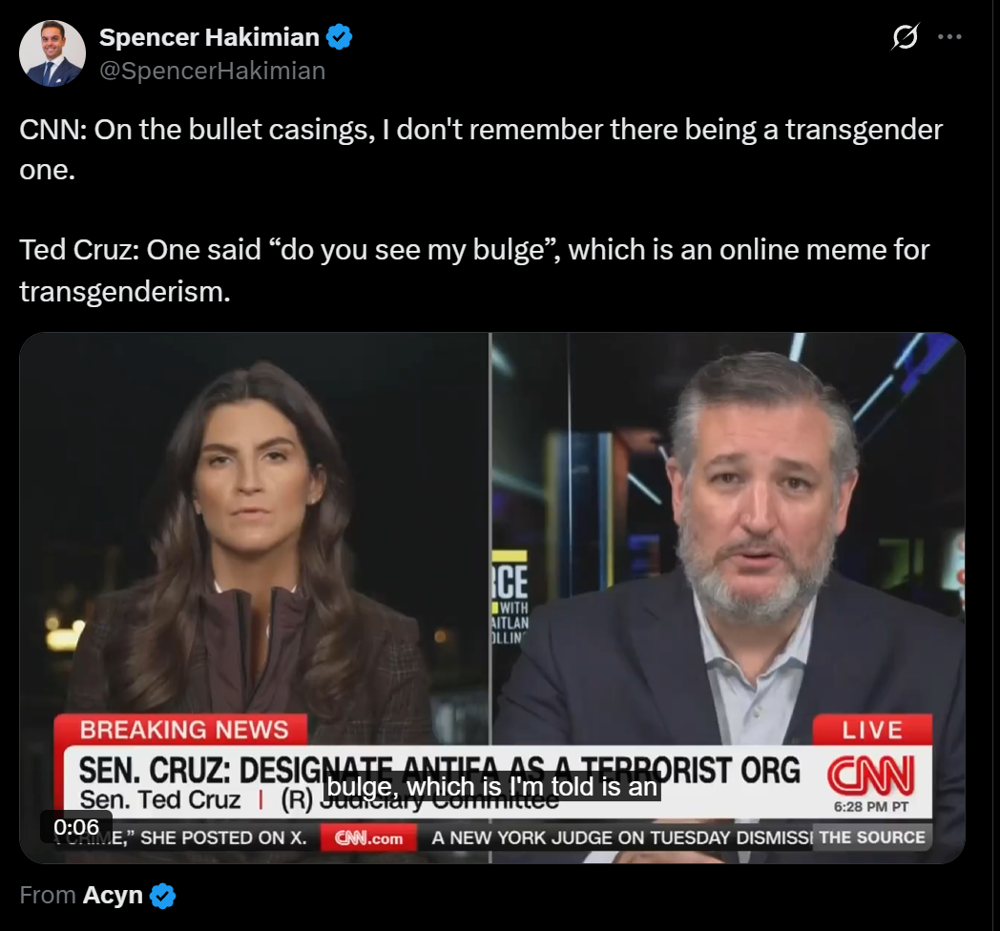Click the red LIVE badge on video

point(872,730)
